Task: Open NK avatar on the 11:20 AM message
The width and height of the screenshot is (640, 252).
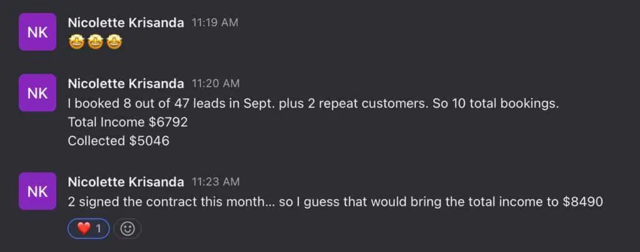Action: coord(37,92)
